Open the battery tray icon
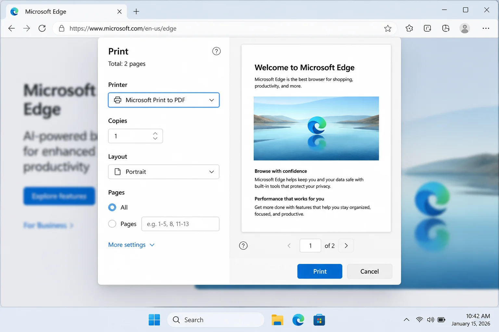 click(x=441, y=320)
